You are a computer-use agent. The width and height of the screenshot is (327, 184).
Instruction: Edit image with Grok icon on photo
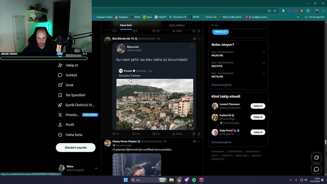coord(190,125)
